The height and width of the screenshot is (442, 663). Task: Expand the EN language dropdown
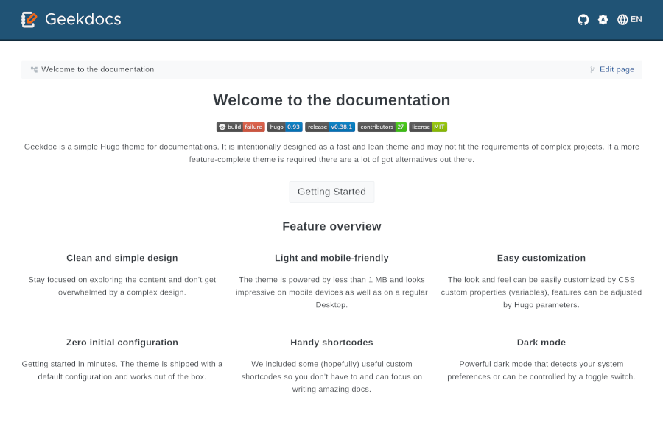pyautogui.click(x=636, y=20)
